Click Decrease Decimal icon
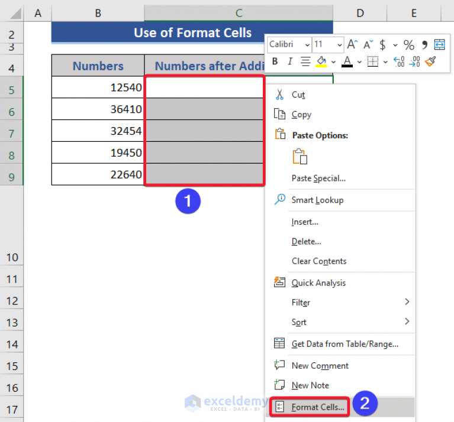Screen dimensions: 454x422 [414, 61]
